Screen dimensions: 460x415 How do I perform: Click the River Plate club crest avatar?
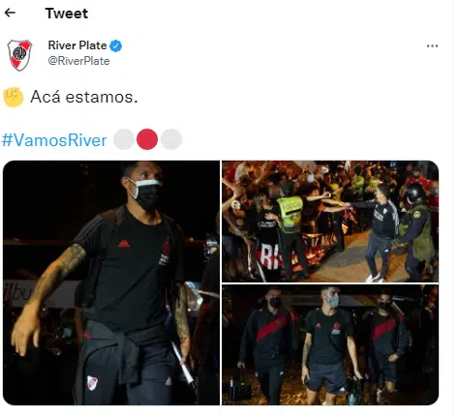tap(19, 55)
